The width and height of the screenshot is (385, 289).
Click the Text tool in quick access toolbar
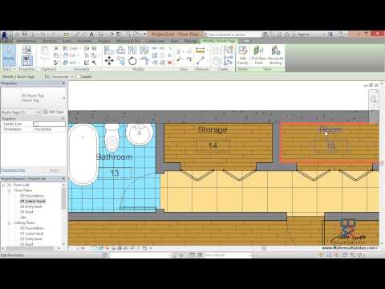coord(91,35)
